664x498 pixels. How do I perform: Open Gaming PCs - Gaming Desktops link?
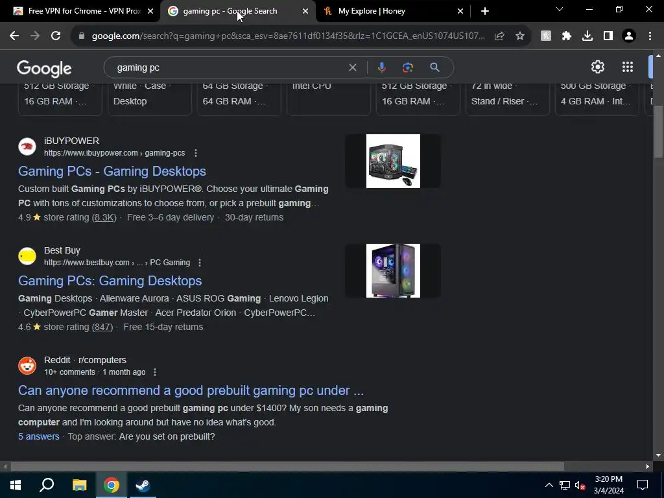pyautogui.click(x=112, y=171)
